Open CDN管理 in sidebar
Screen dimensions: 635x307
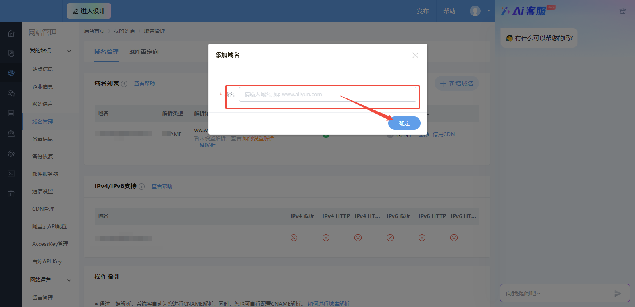coord(43,209)
